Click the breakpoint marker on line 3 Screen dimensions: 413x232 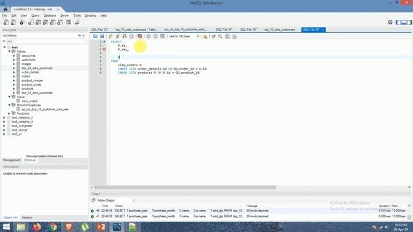click(x=105, y=49)
